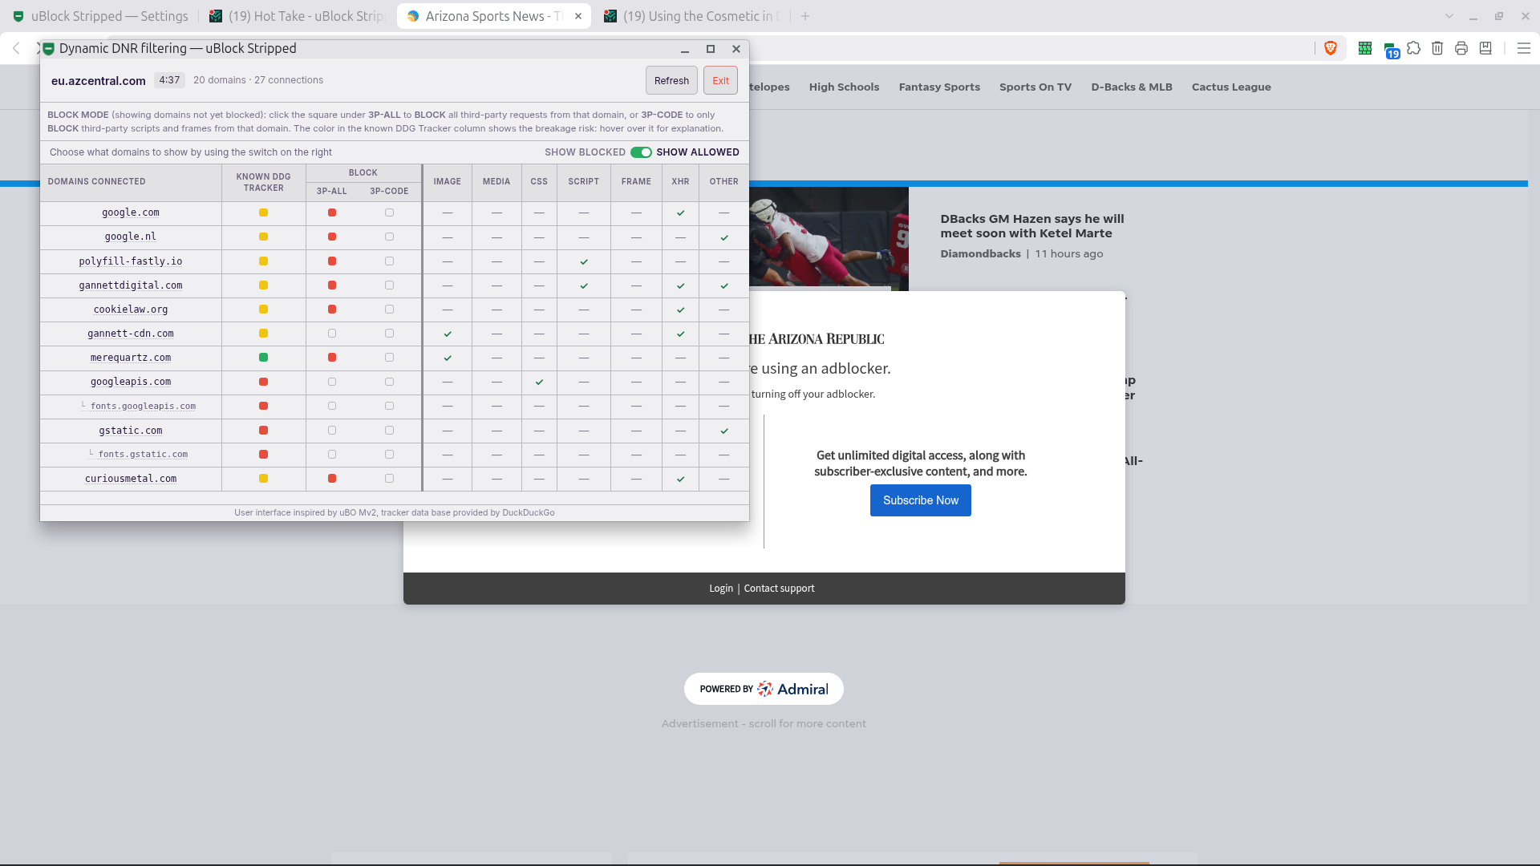
Task: Click the CSS check mark for googleapis.com
Action: [539, 382]
